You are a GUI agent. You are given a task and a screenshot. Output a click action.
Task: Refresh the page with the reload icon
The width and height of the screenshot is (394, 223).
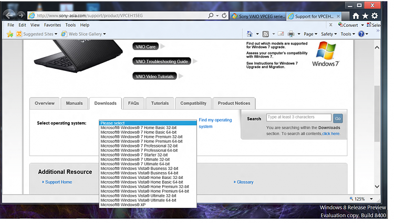224,16
